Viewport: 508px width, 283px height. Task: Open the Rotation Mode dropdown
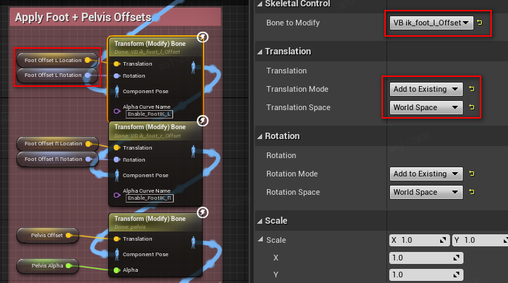[x=426, y=174]
